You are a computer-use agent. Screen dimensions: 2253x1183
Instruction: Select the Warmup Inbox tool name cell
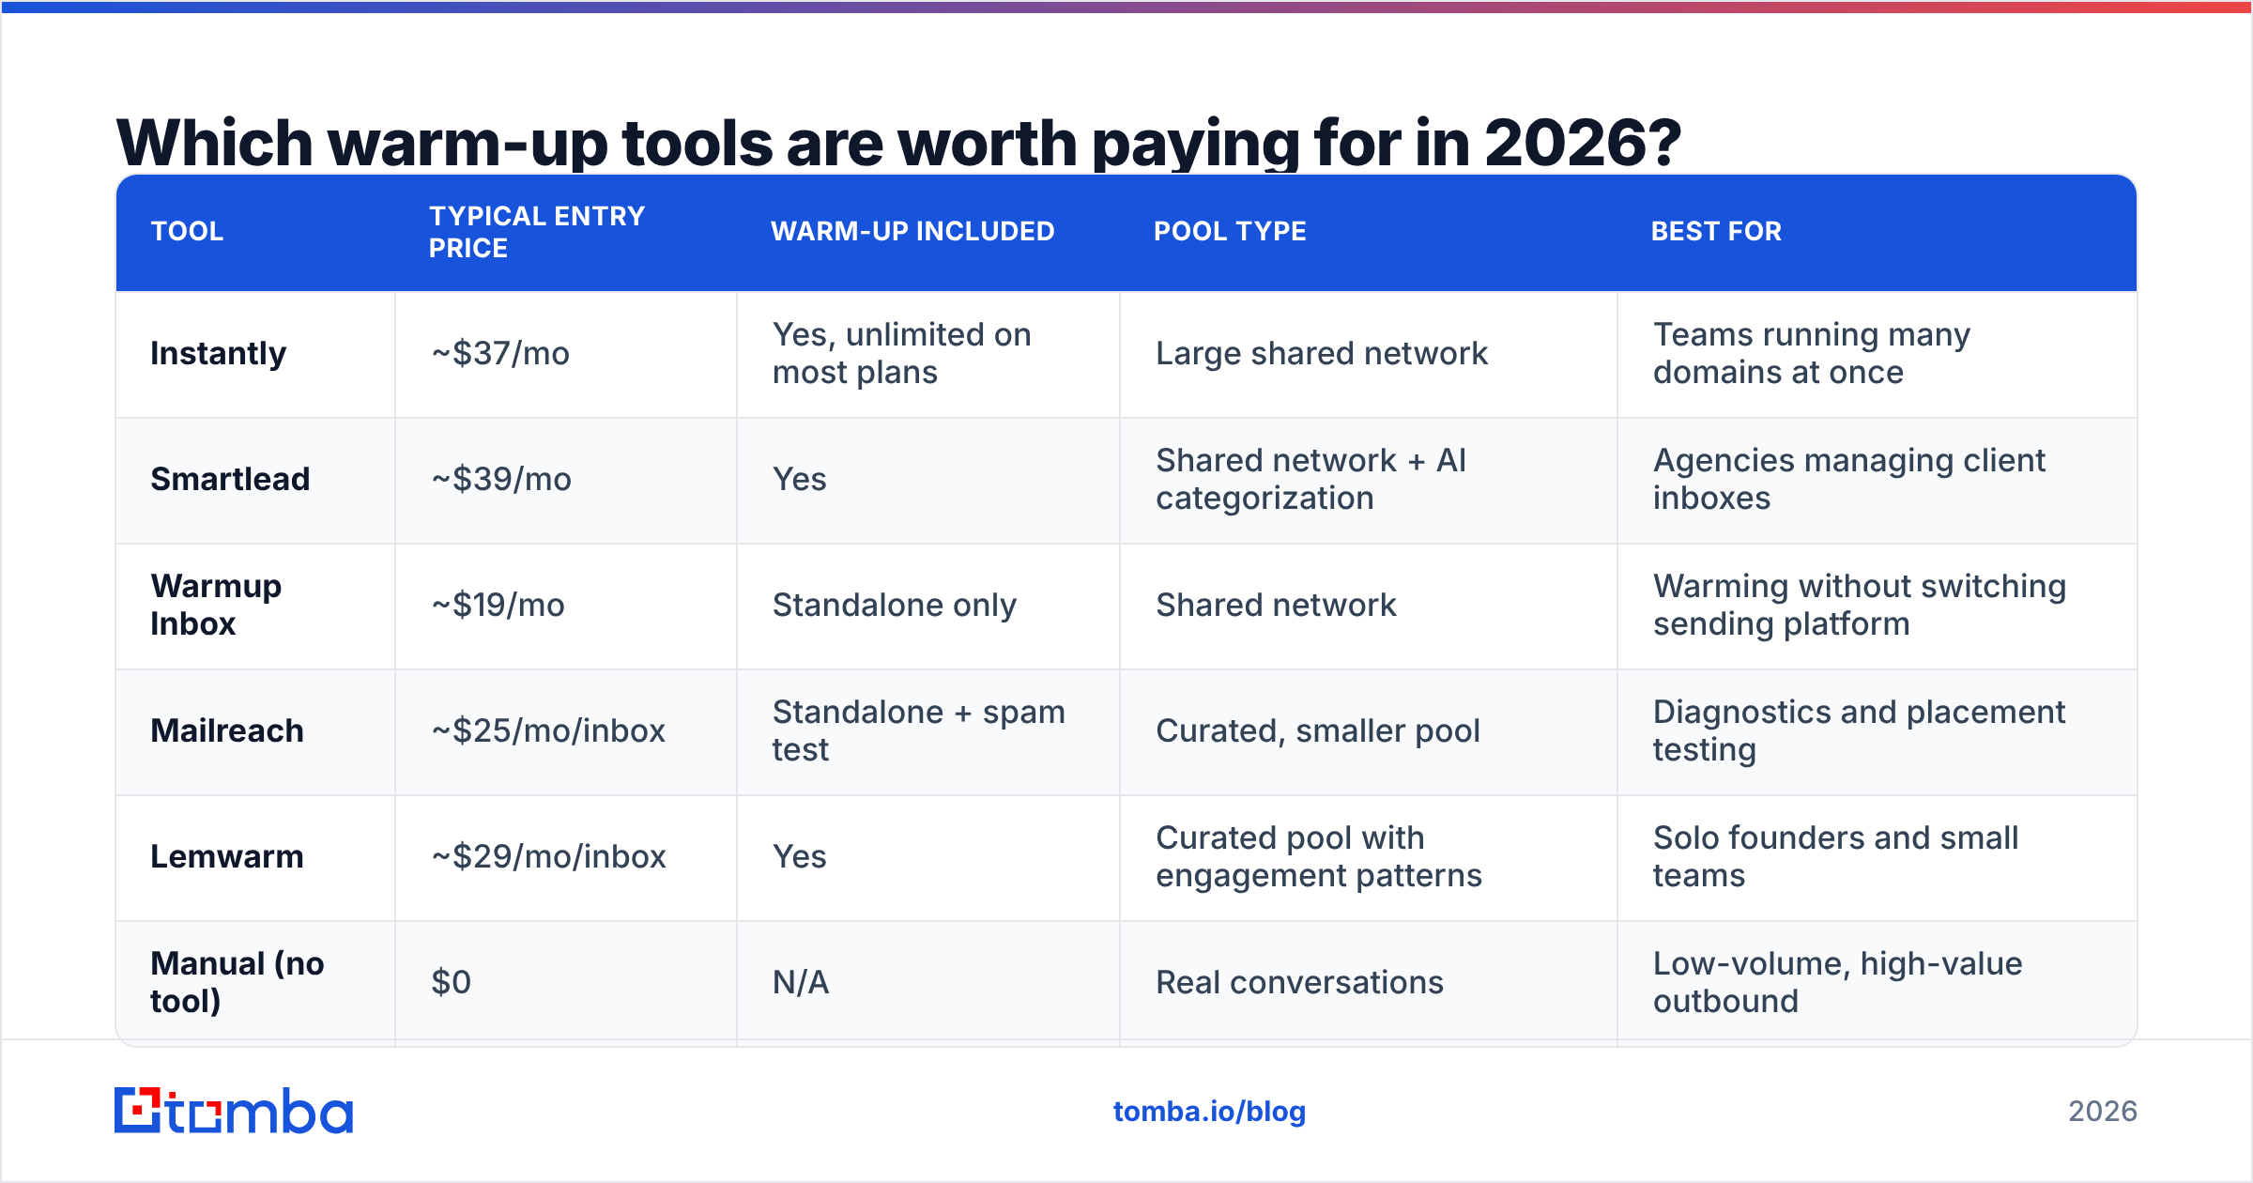point(255,606)
